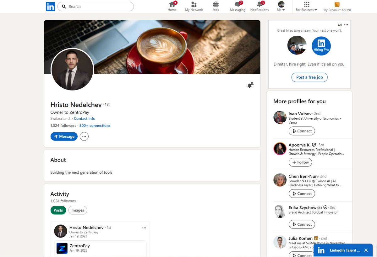Screen dimensions: 377x257
Task: Connect with Erika Szychowski
Action: [302, 224]
